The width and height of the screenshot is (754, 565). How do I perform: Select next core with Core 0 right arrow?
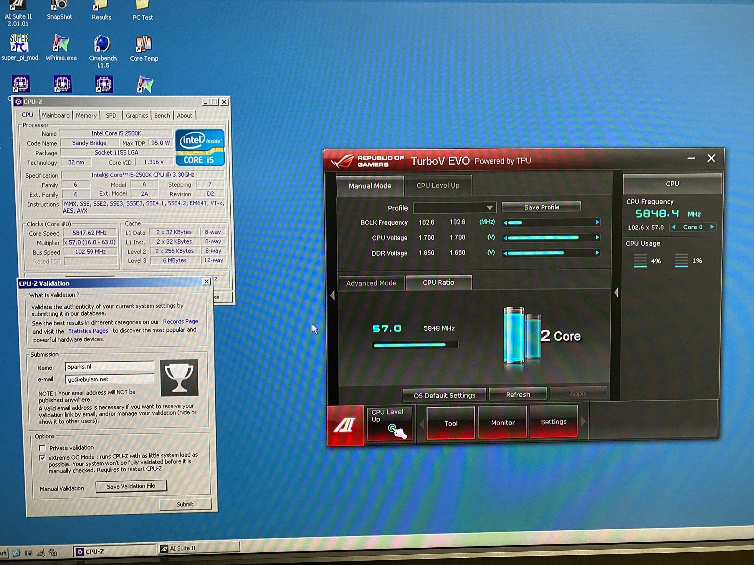(712, 227)
